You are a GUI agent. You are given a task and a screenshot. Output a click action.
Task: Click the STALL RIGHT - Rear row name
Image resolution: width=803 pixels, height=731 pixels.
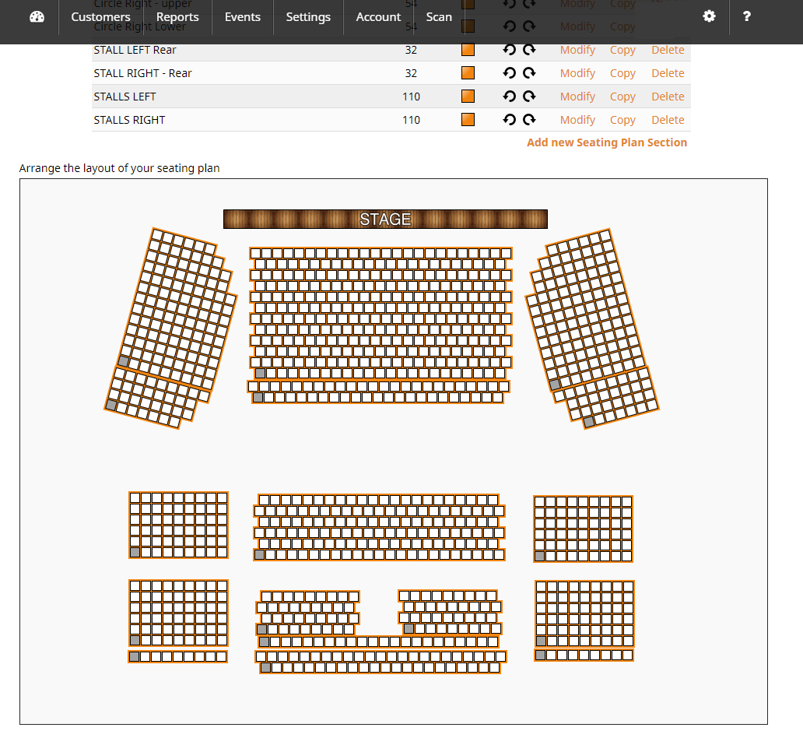(x=142, y=73)
